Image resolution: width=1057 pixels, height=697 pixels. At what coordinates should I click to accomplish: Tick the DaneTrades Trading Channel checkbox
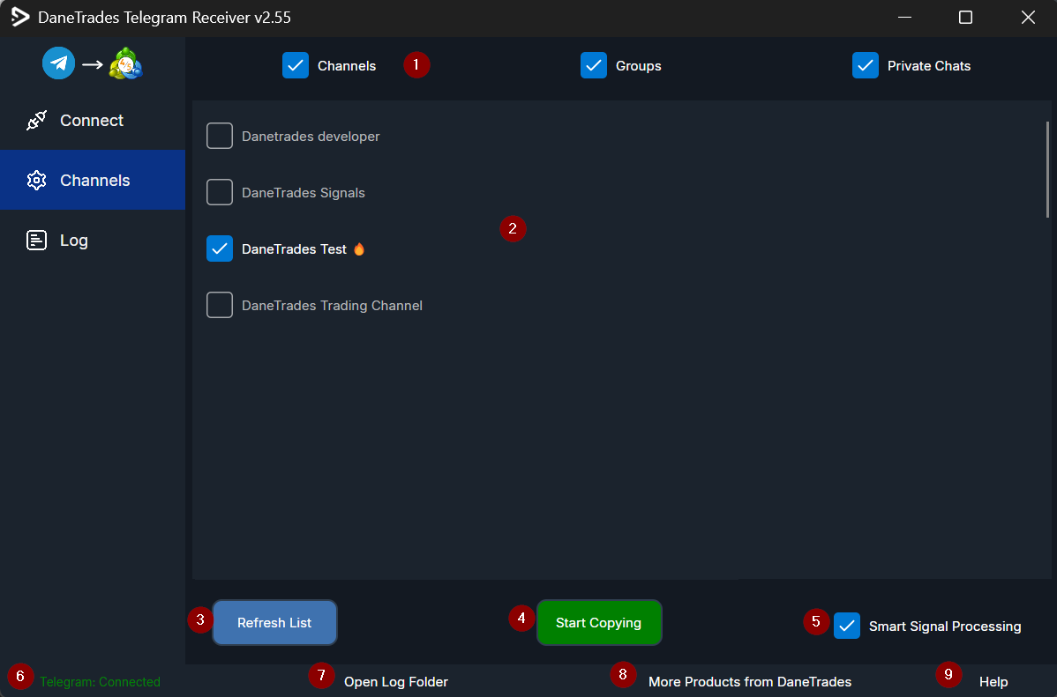pyautogui.click(x=220, y=305)
